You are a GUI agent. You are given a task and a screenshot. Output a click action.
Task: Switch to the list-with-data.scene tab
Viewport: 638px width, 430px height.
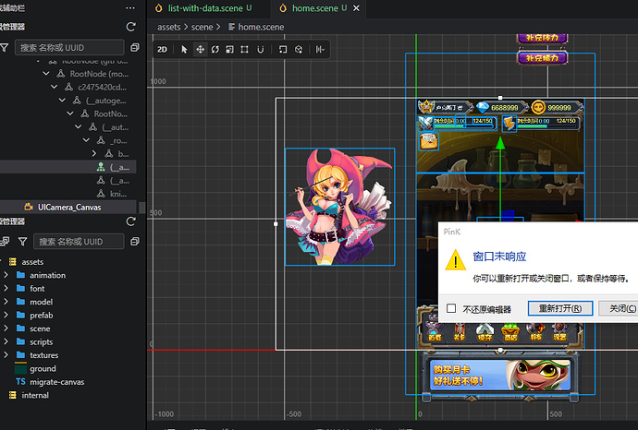[x=204, y=8]
